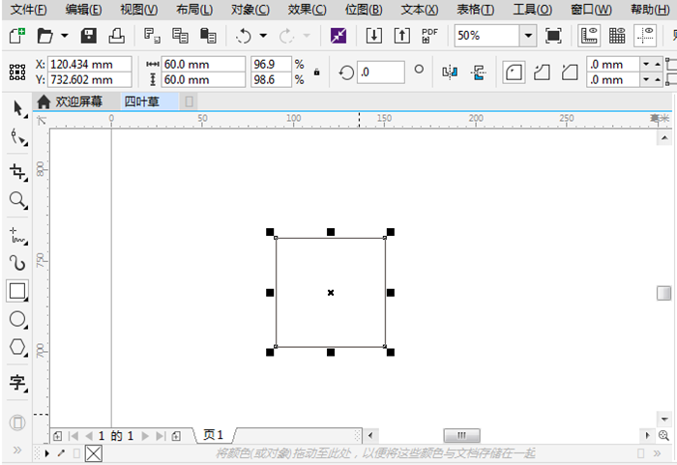This screenshot has width=677, height=465.
Task: Click the Save floppy disk icon
Action: pos(89,36)
